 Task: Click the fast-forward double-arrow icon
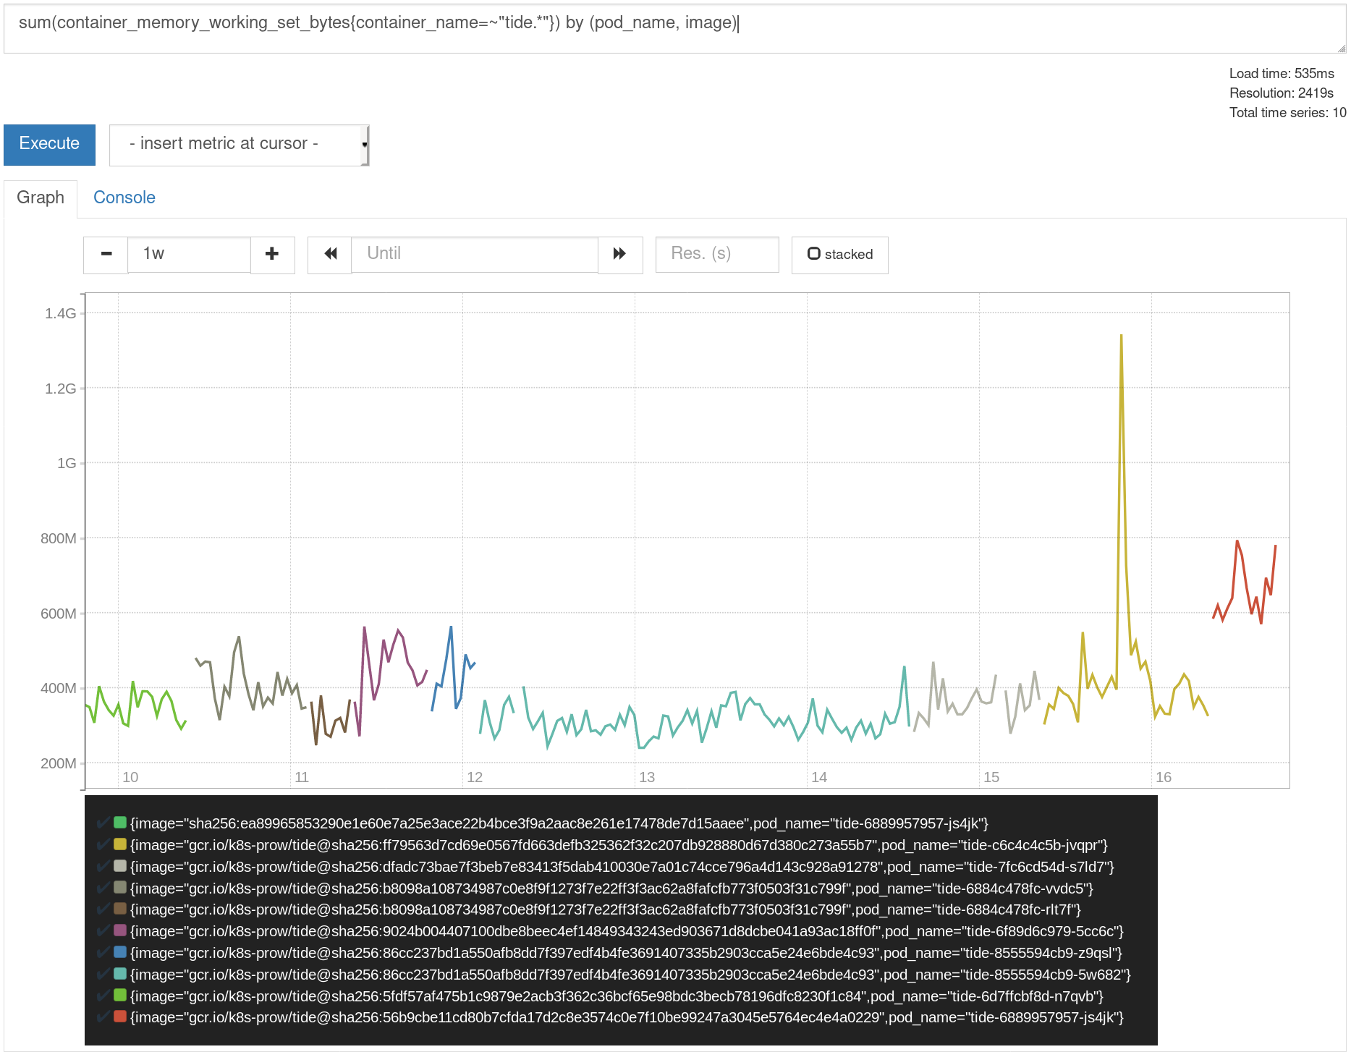pyautogui.click(x=620, y=254)
